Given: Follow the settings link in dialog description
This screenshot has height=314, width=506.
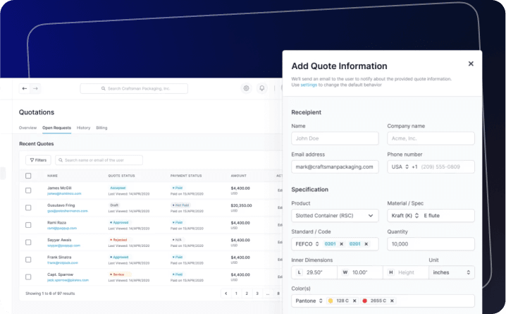Looking at the screenshot, I should pos(309,85).
